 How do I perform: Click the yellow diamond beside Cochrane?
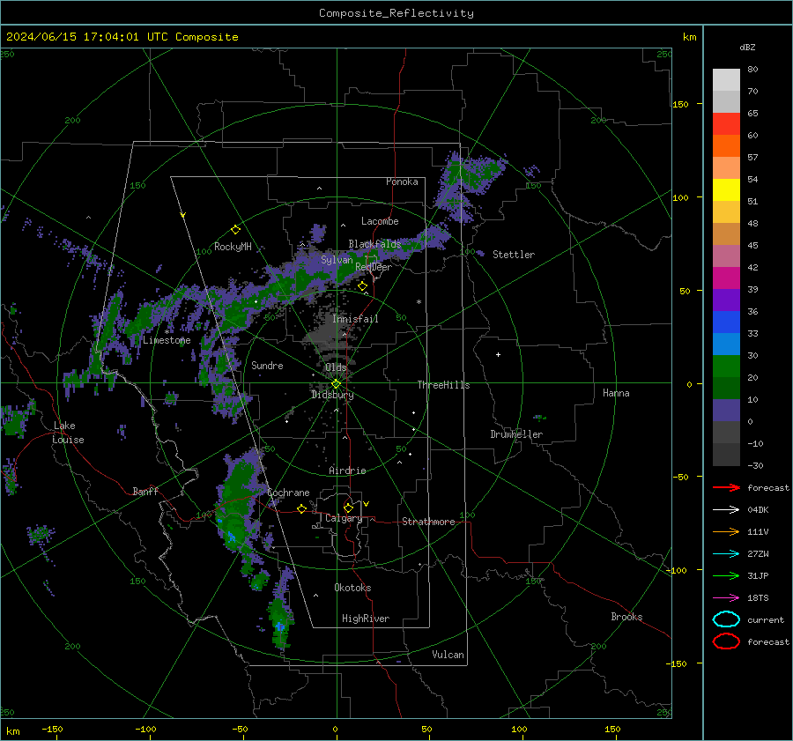(x=301, y=508)
